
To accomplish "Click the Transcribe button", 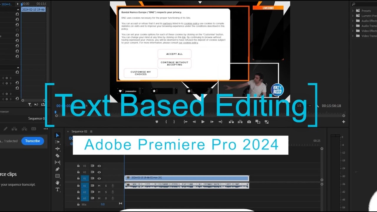I will pos(32,141).
